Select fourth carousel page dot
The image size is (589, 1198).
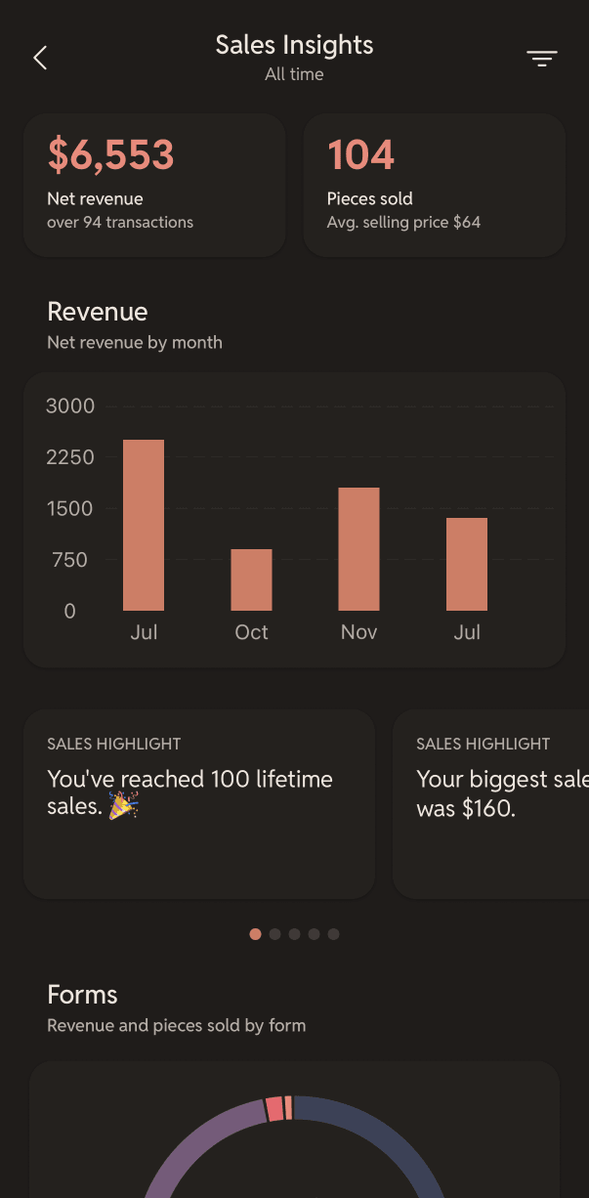[314, 934]
